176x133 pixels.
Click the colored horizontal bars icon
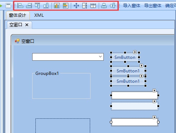point(65,6)
